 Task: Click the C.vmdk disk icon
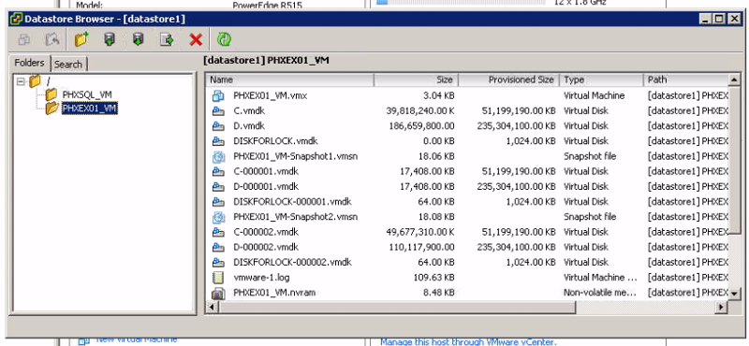(218, 110)
